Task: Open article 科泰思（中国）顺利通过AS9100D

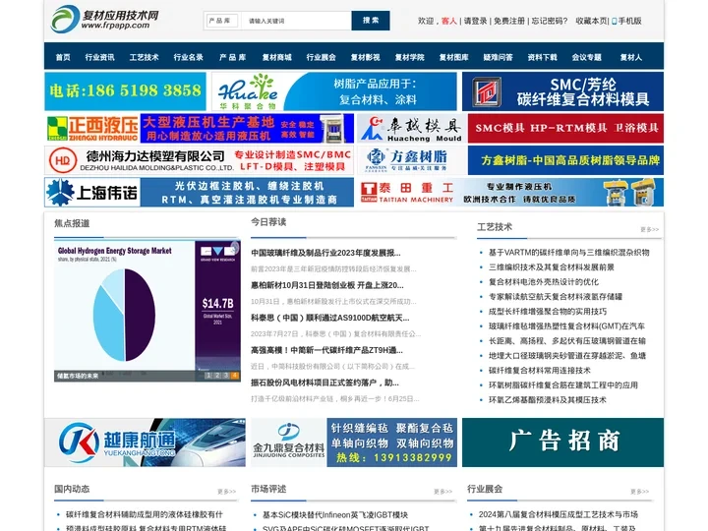Action: (x=330, y=318)
